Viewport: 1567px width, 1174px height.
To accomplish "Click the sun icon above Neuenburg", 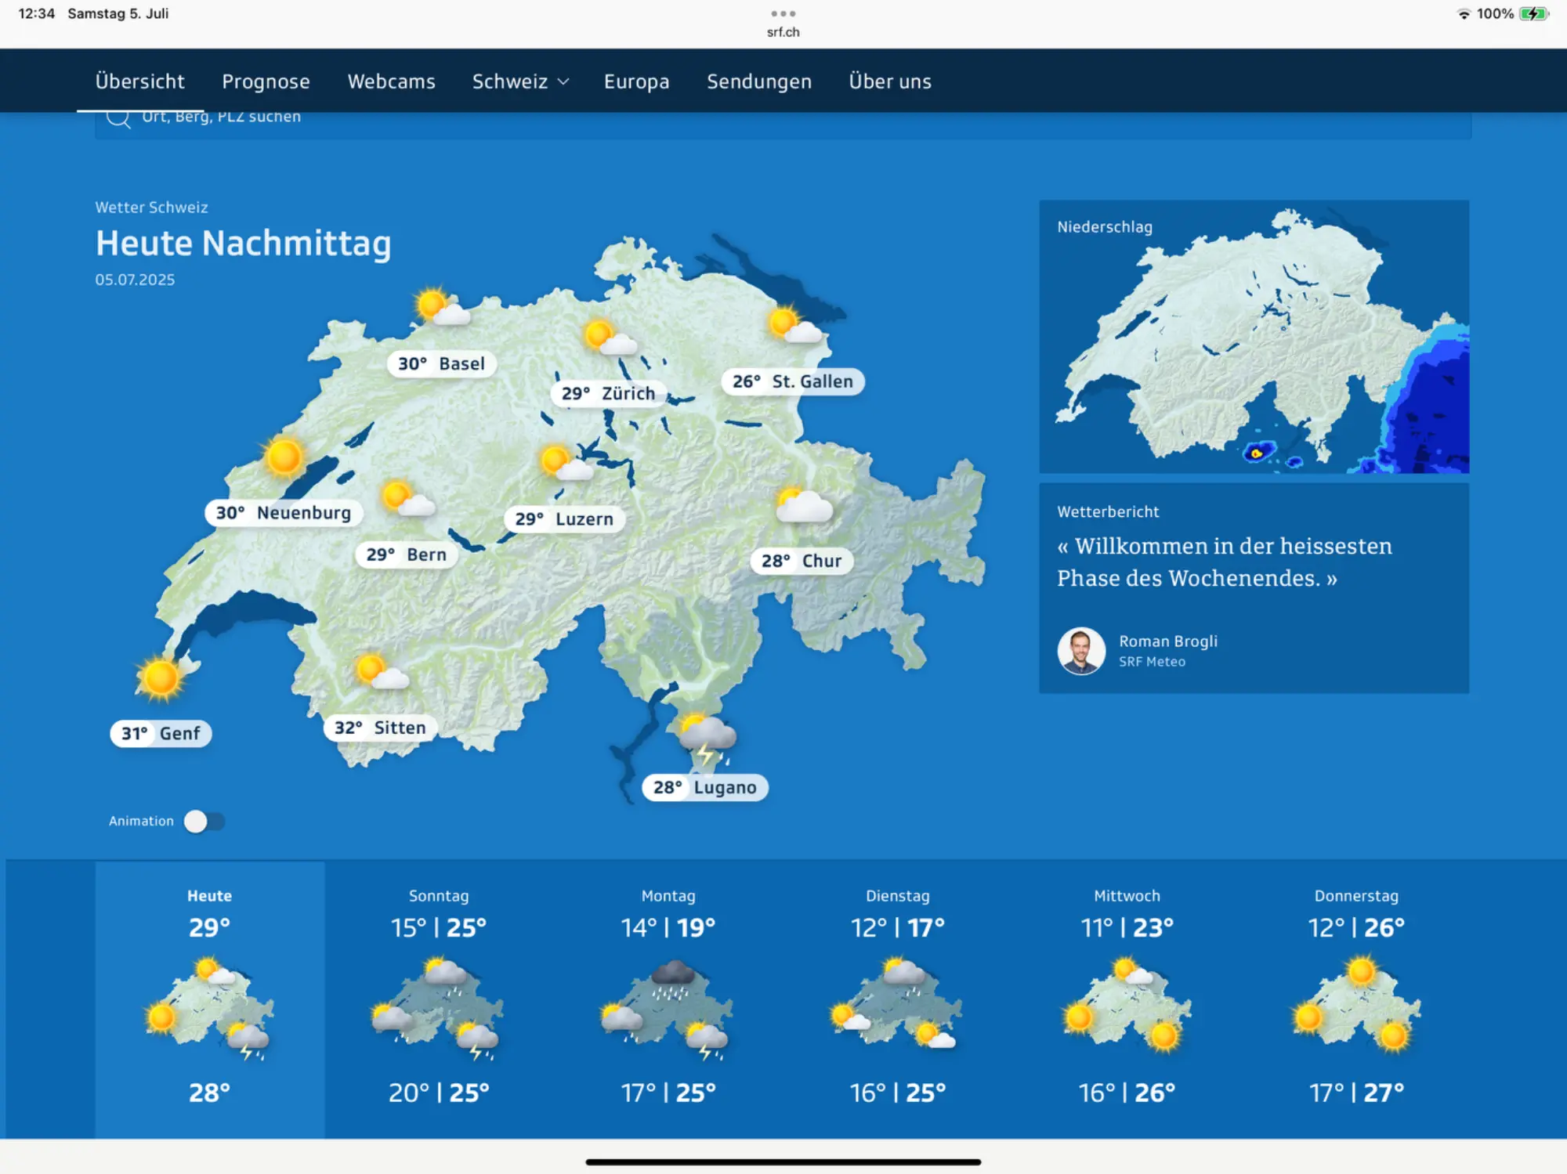I will coord(284,457).
